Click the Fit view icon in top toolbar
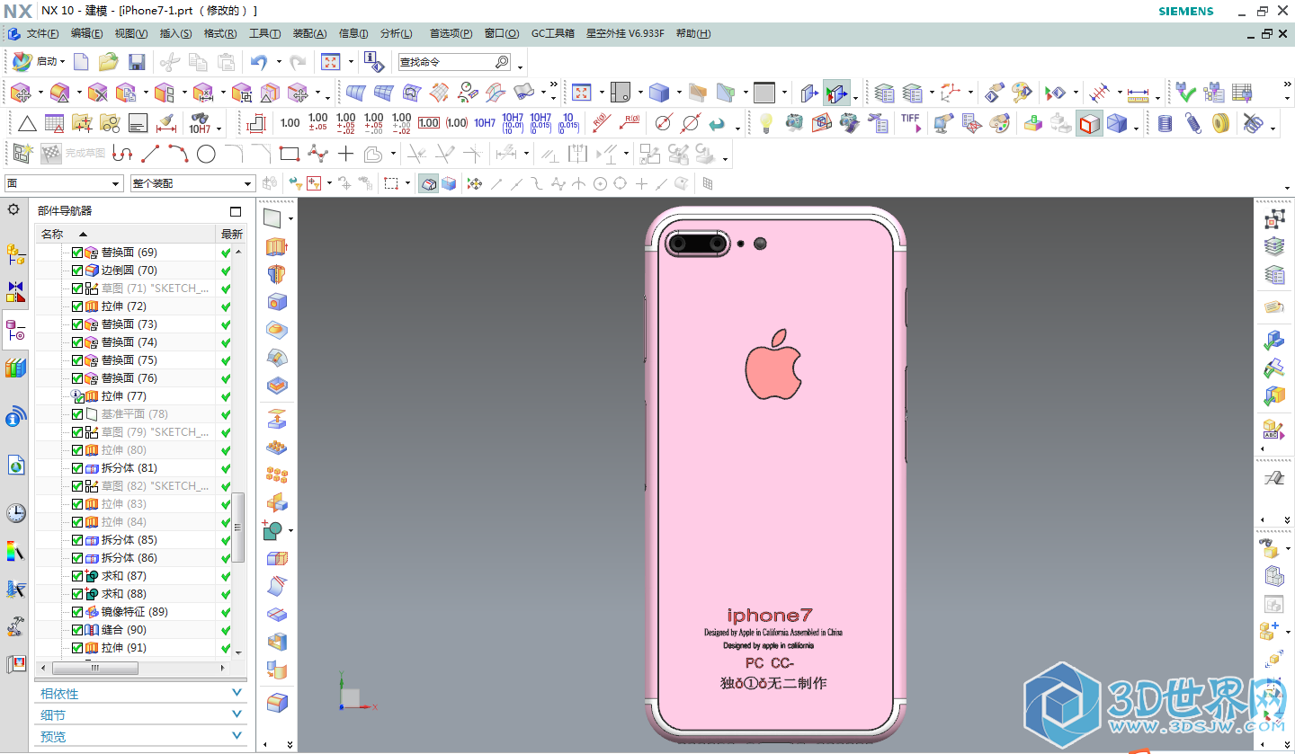Image resolution: width=1295 pixels, height=754 pixels. pyautogui.click(x=331, y=62)
